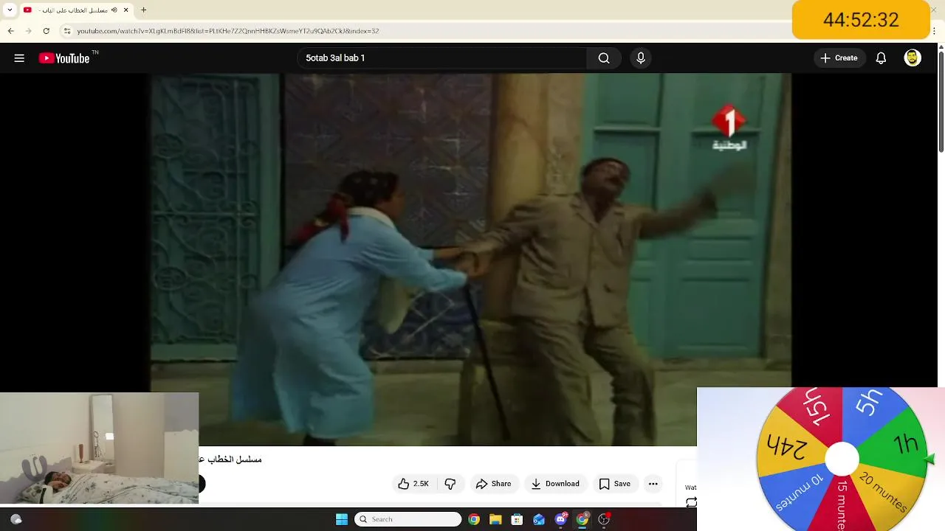
Task: Start voice search with the microphone
Action: 640,58
